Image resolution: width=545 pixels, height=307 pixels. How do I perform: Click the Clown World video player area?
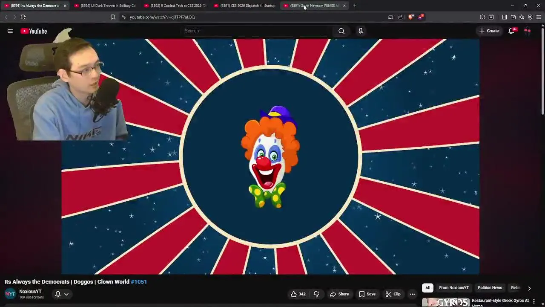pyautogui.click(x=270, y=156)
